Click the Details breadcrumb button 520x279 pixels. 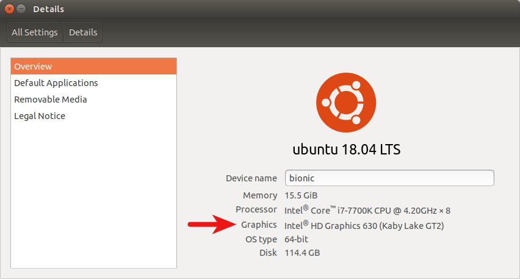(x=83, y=32)
